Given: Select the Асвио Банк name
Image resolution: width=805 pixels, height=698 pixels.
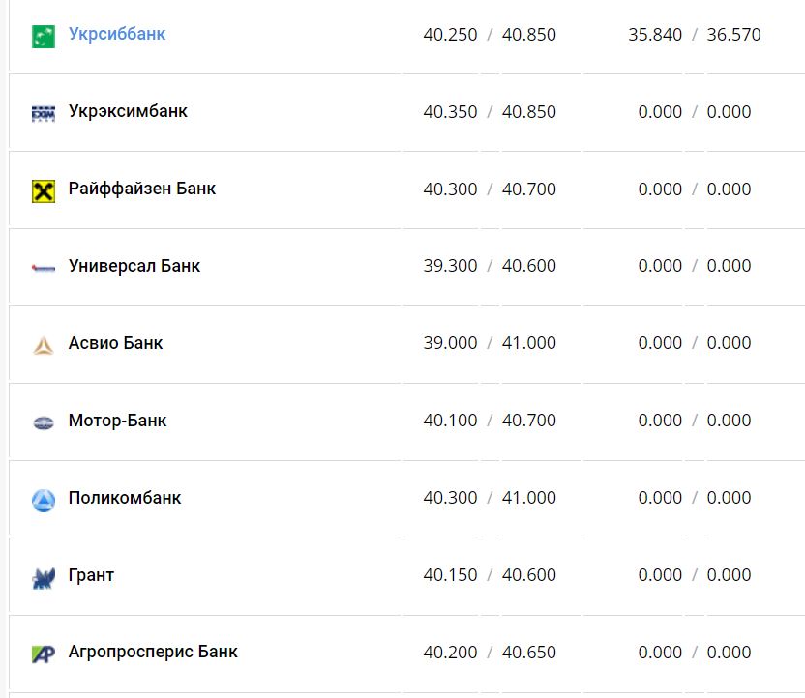Looking at the screenshot, I should point(115,343).
